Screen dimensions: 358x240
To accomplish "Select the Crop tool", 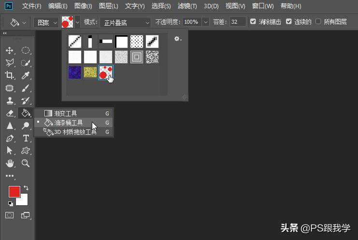I will (9, 75).
